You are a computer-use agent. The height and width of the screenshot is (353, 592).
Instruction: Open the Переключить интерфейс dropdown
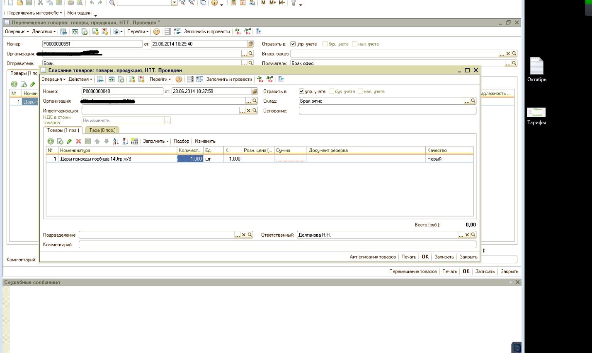point(34,13)
